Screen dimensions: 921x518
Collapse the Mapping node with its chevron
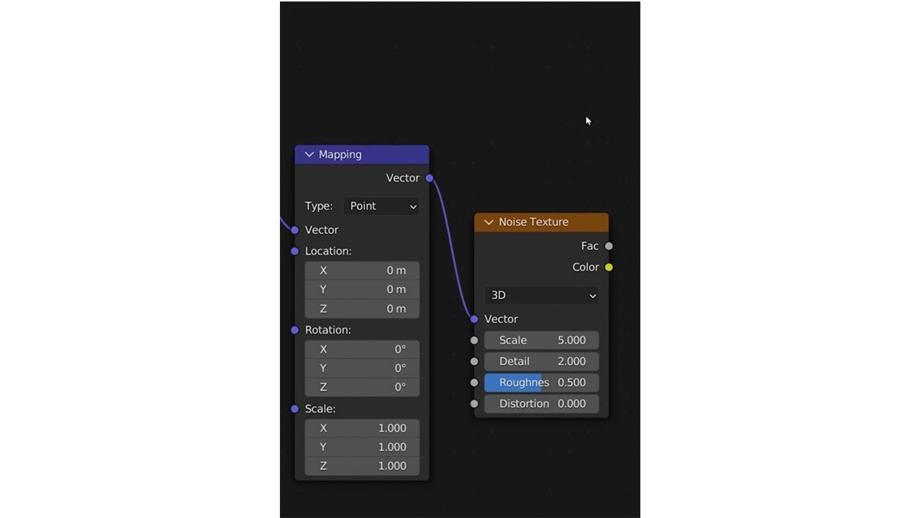tap(309, 155)
